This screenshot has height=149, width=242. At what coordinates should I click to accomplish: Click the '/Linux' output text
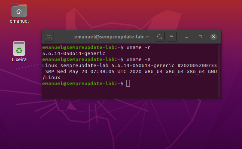pyautogui.click(x=51, y=78)
